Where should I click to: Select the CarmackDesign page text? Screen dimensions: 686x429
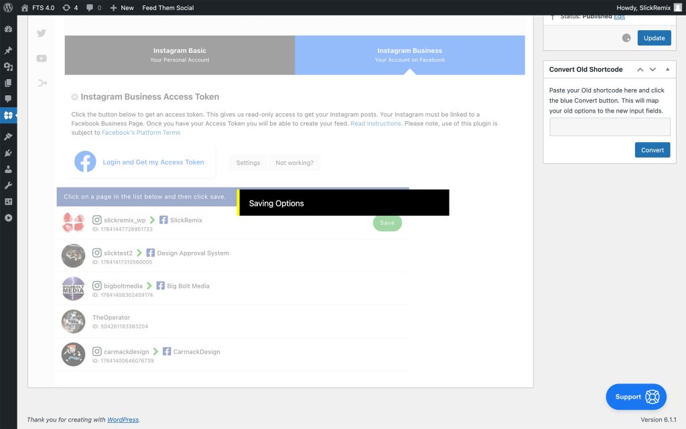196,351
